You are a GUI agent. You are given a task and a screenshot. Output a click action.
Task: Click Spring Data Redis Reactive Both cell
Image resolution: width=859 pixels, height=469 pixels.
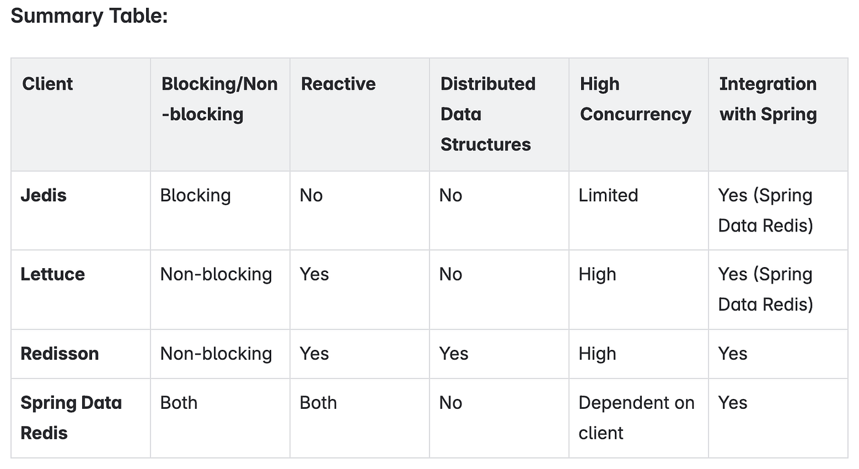(318, 403)
